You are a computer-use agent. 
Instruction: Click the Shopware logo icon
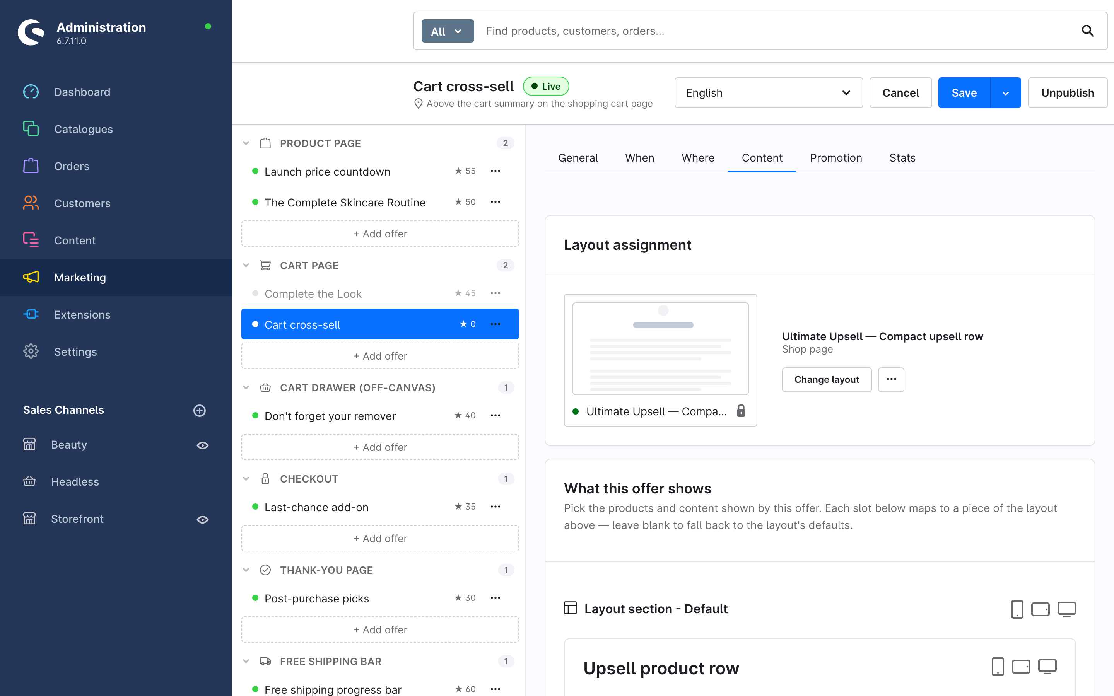coord(31,32)
